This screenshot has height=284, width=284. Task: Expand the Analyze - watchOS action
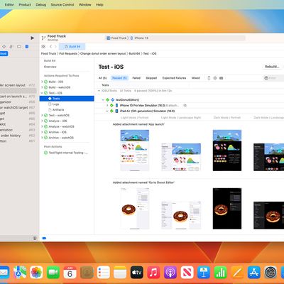pos(42,126)
